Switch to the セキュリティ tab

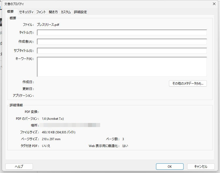(x=26, y=12)
